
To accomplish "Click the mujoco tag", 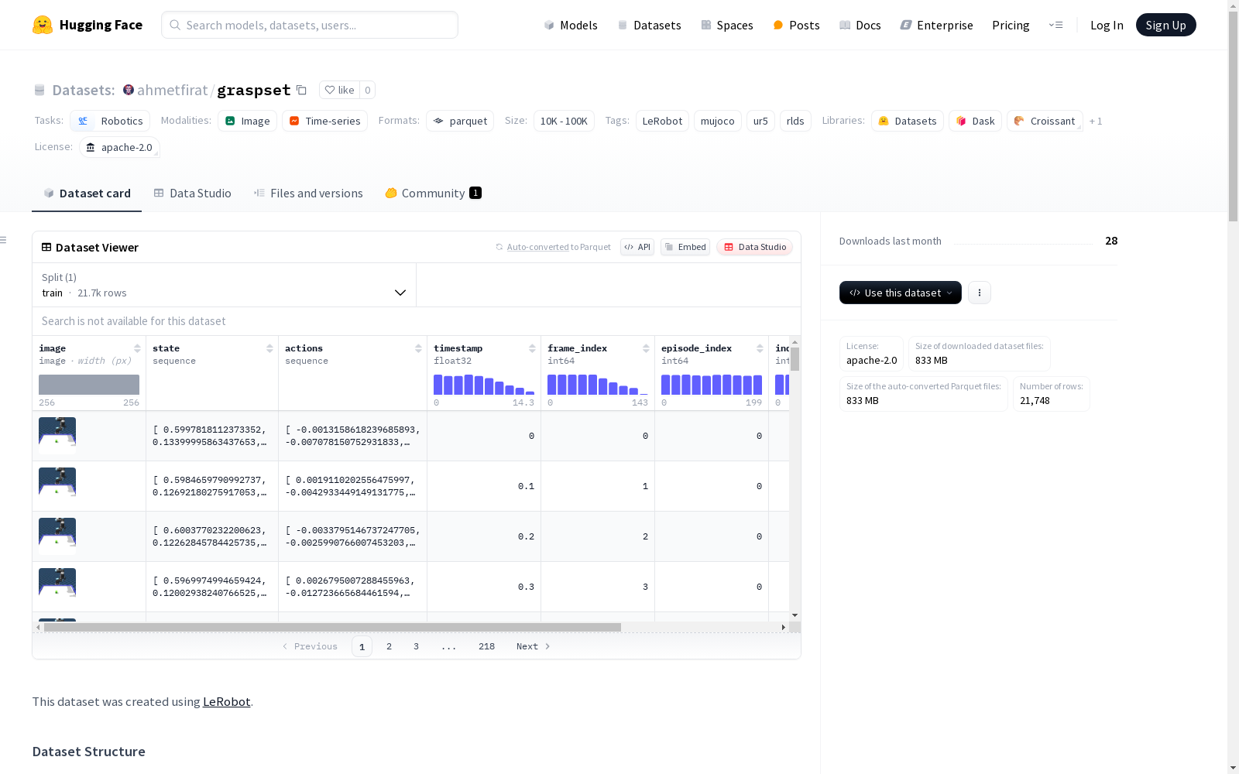I will [x=717, y=121].
